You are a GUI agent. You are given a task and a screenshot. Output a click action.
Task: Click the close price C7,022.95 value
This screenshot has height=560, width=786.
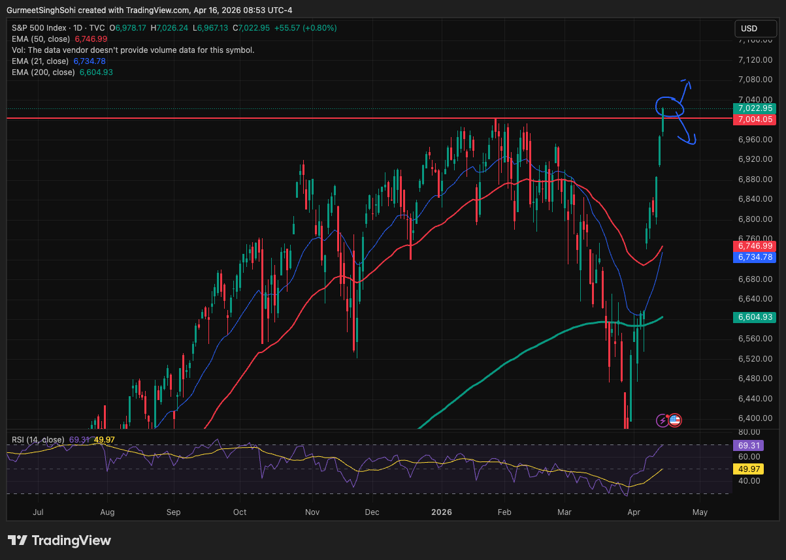(252, 28)
